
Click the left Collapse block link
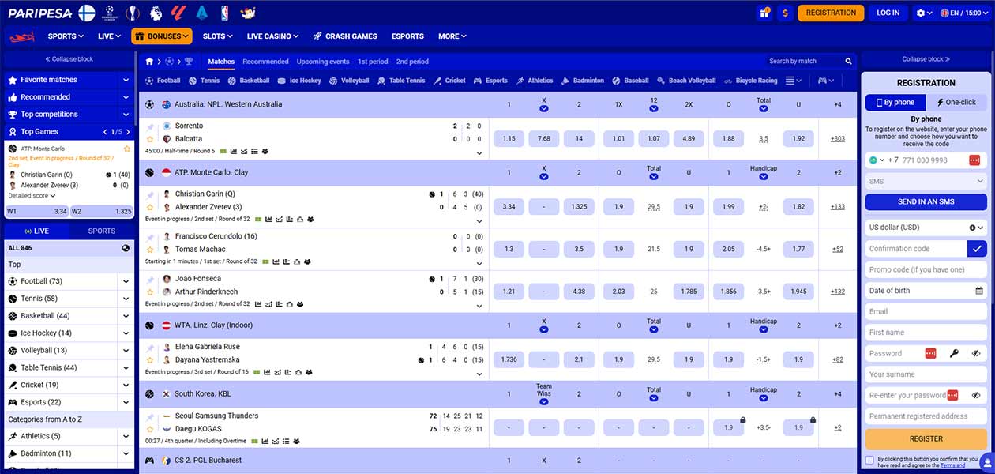(x=69, y=59)
